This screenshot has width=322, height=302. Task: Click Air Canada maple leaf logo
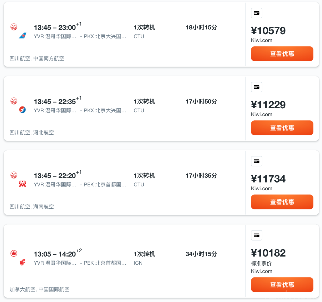pyautogui.click(x=14, y=254)
